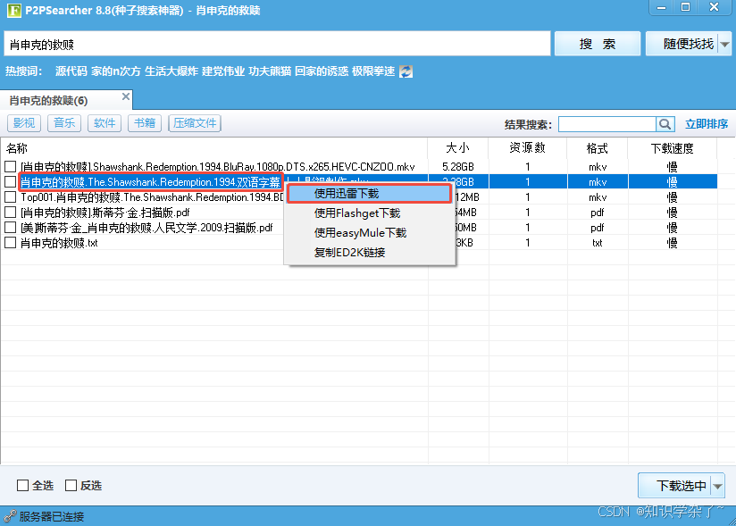Click the 服务器已连接 status text
The image size is (736, 526).
(x=52, y=516)
